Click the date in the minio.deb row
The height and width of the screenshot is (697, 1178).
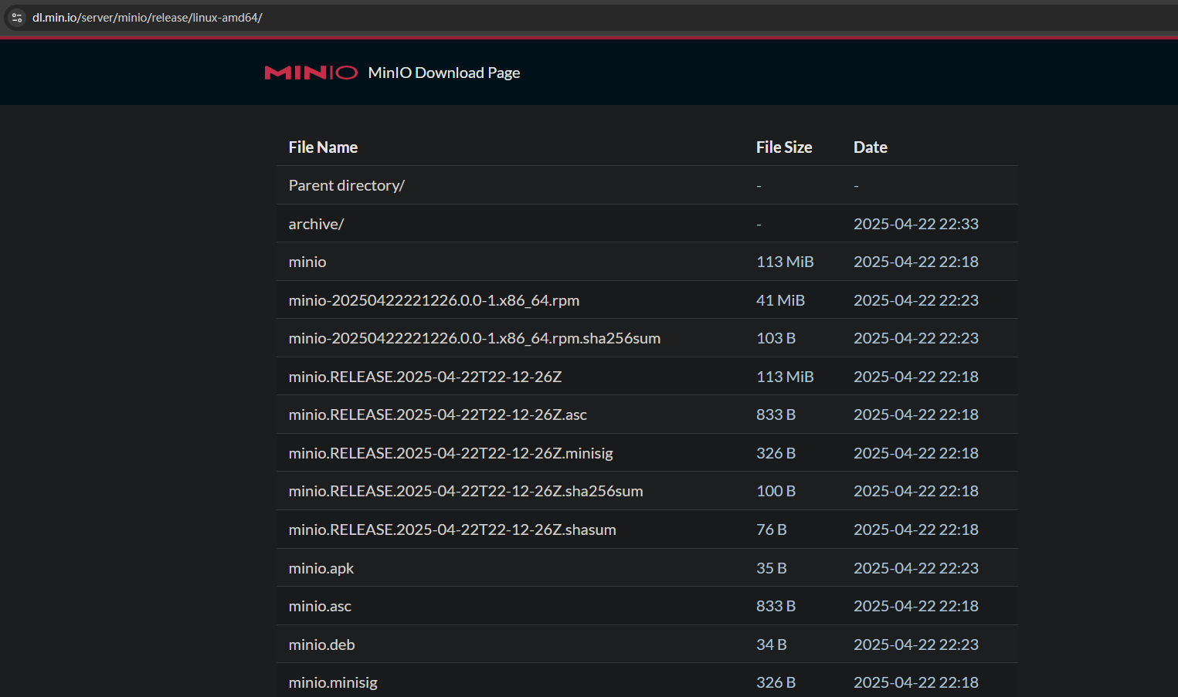click(916, 645)
